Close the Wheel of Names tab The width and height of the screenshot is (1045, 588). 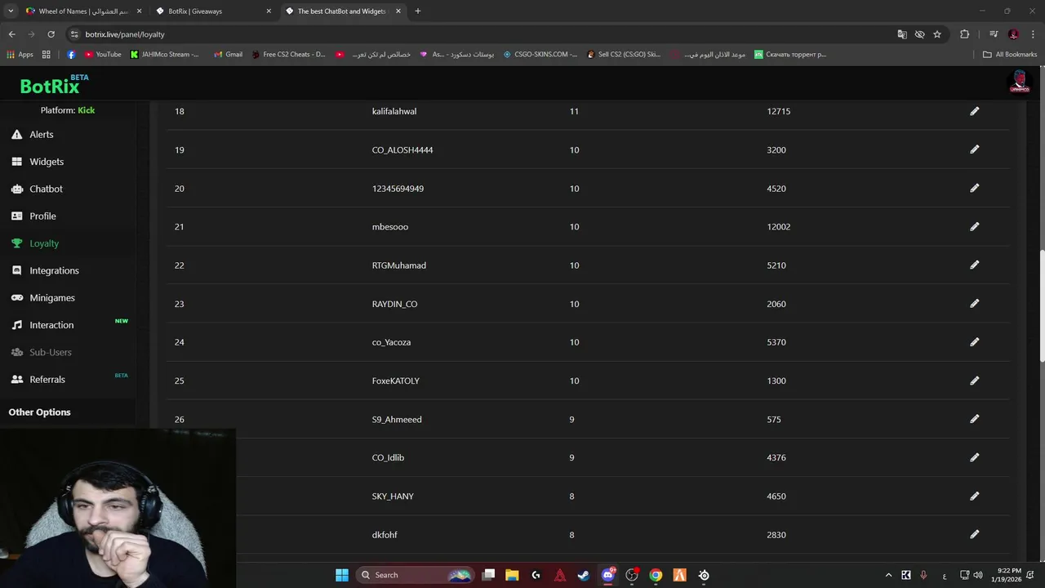point(139,11)
